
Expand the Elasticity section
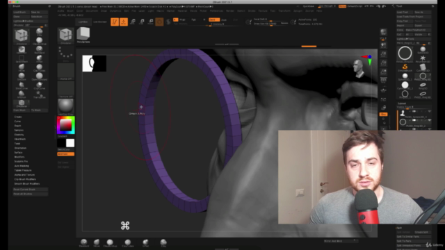coord(19,135)
